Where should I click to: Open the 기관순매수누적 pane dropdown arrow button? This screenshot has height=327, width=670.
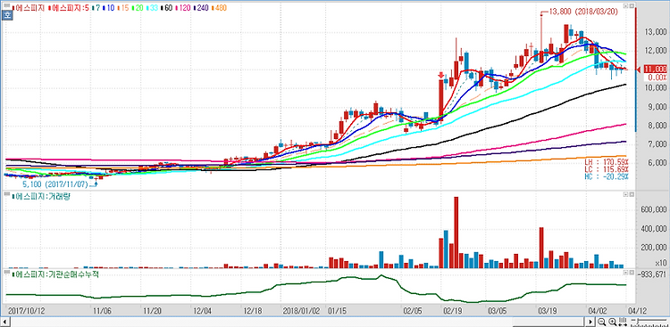tap(625, 272)
